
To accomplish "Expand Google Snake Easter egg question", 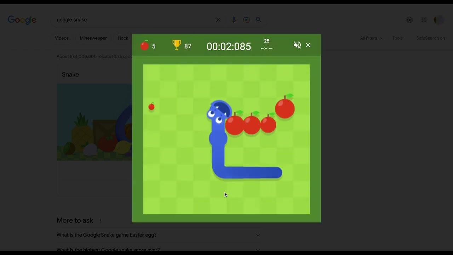I will pos(158,235).
